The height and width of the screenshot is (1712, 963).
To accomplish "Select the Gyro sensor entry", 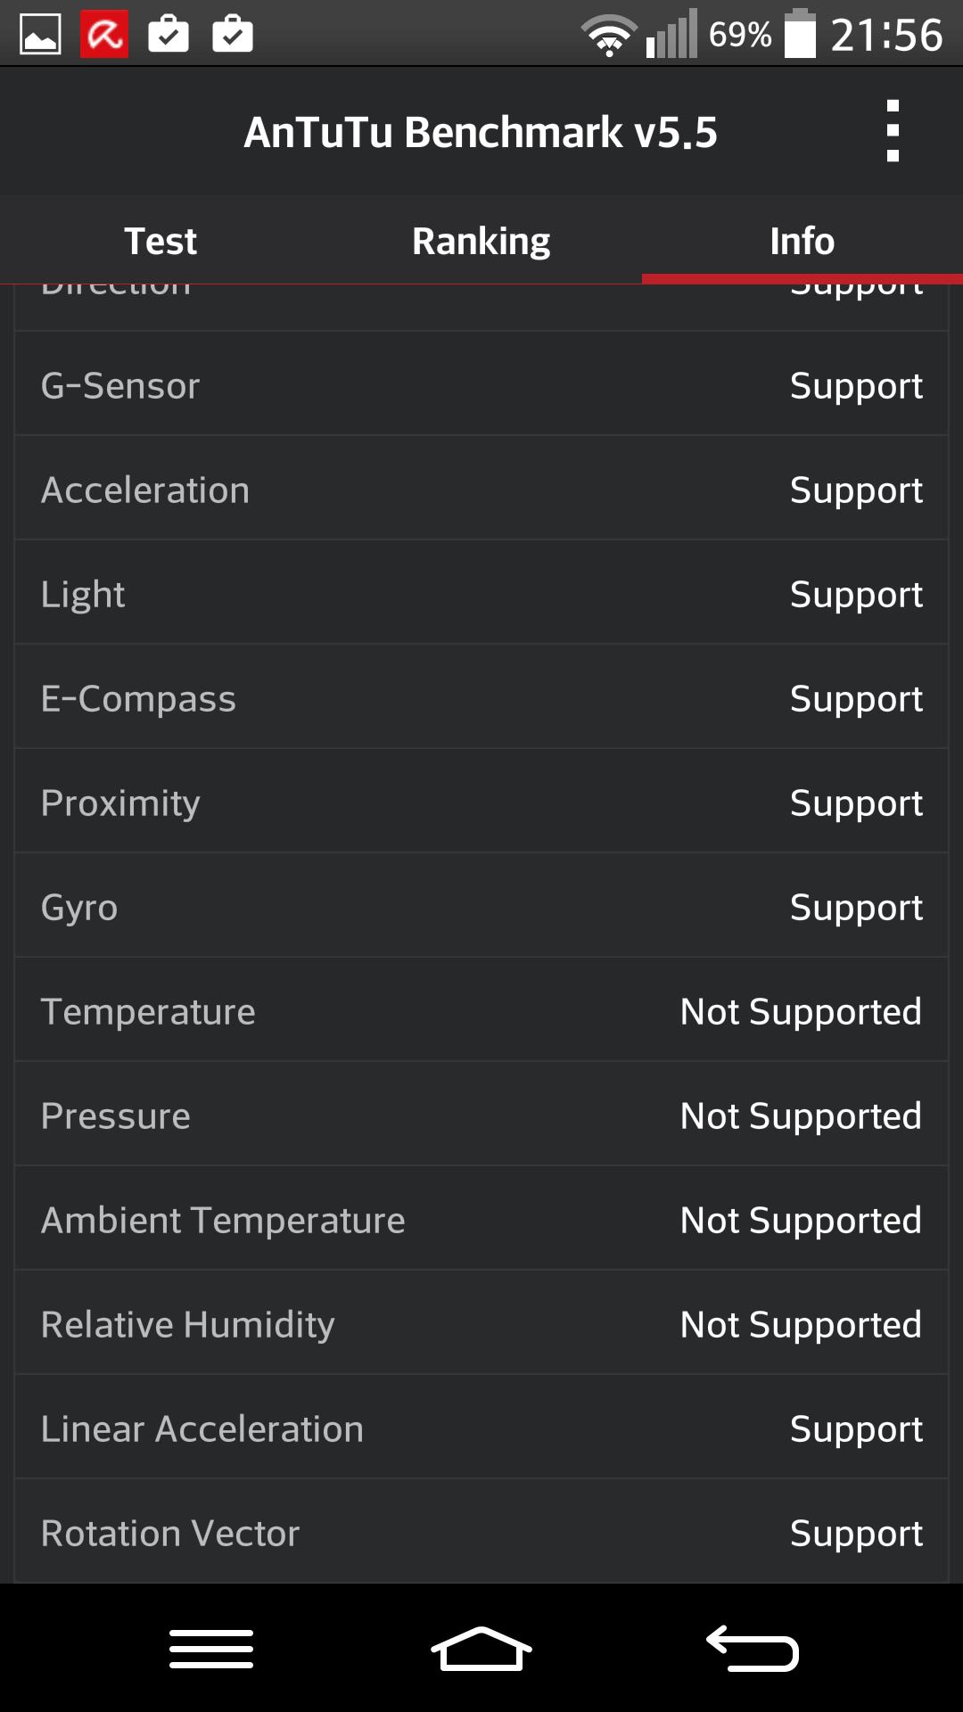I will (x=481, y=908).
